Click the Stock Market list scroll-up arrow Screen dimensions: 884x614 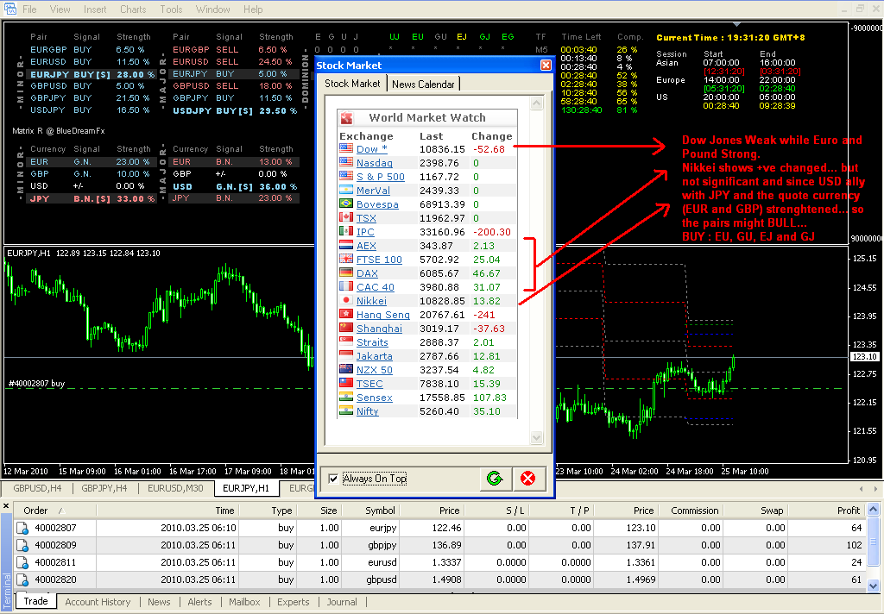point(537,103)
